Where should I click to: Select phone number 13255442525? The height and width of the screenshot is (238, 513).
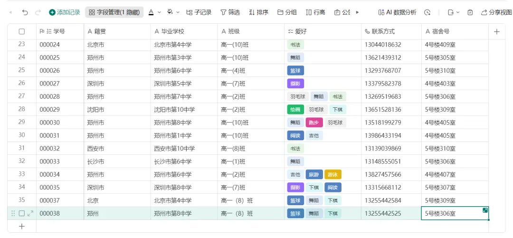[391, 213]
